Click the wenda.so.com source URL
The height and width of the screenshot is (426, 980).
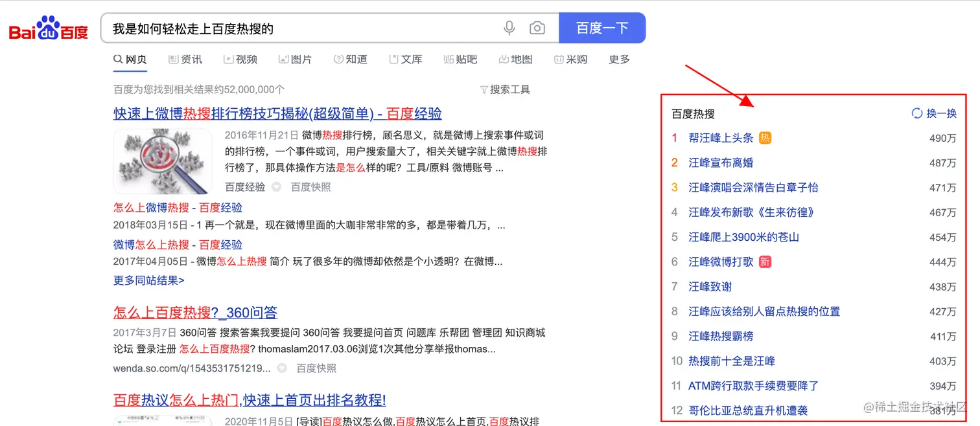[192, 368]
